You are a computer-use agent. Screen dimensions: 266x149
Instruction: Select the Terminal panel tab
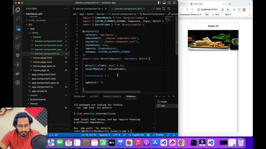point(131,96)
